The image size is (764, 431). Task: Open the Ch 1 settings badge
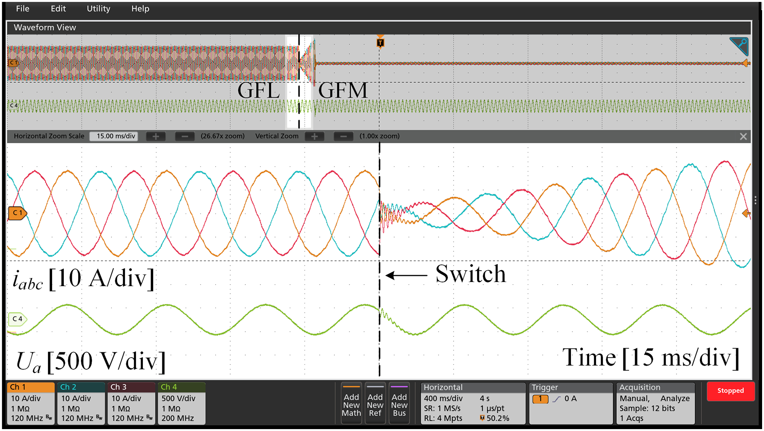[x=31, y=403]
